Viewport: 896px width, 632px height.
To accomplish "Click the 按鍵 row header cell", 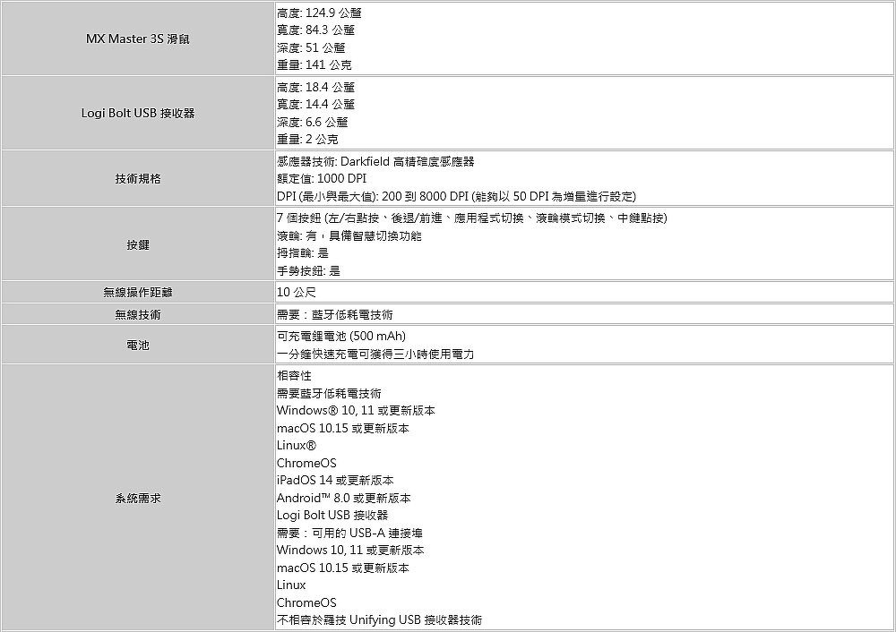I will [138, 244].
